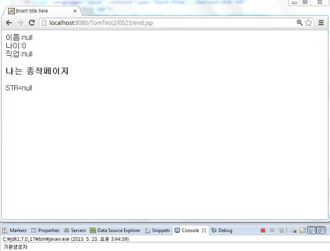Viewport: 330px width, 251px height.
Task: Clear the console output
Action: click(x=293, y=230)
